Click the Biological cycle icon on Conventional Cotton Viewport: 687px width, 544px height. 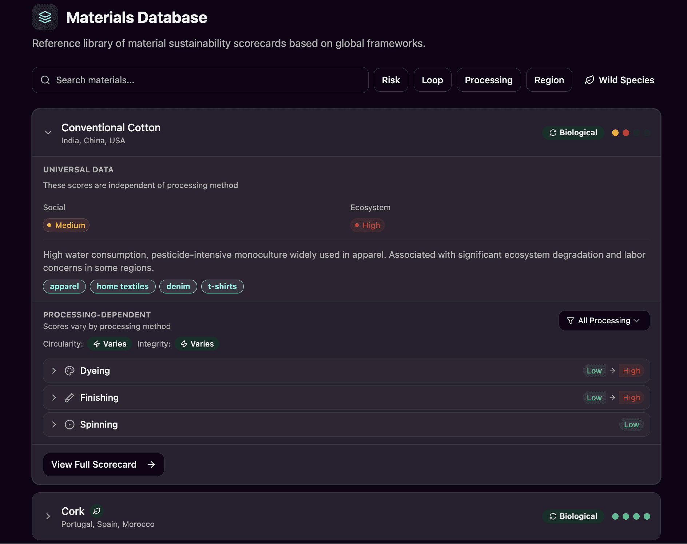coord(552,133)
